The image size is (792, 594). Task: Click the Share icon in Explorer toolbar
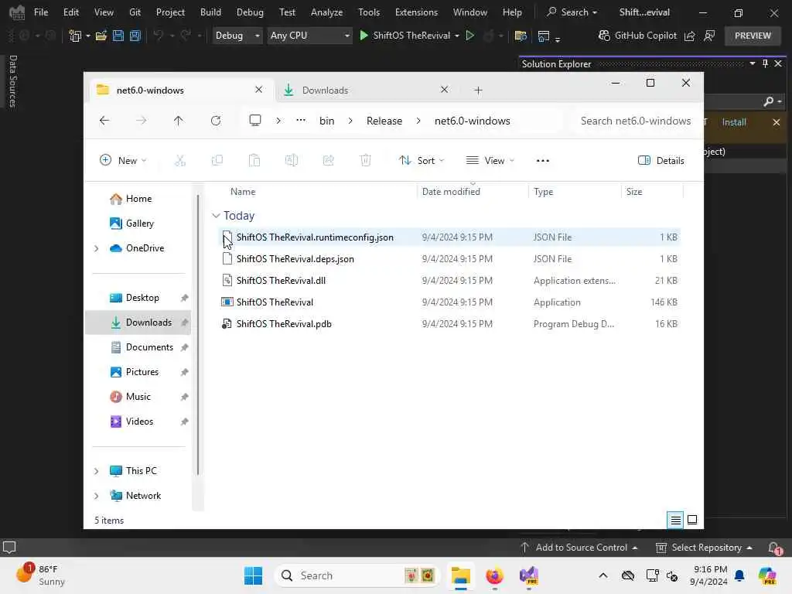tap(328, 161)
